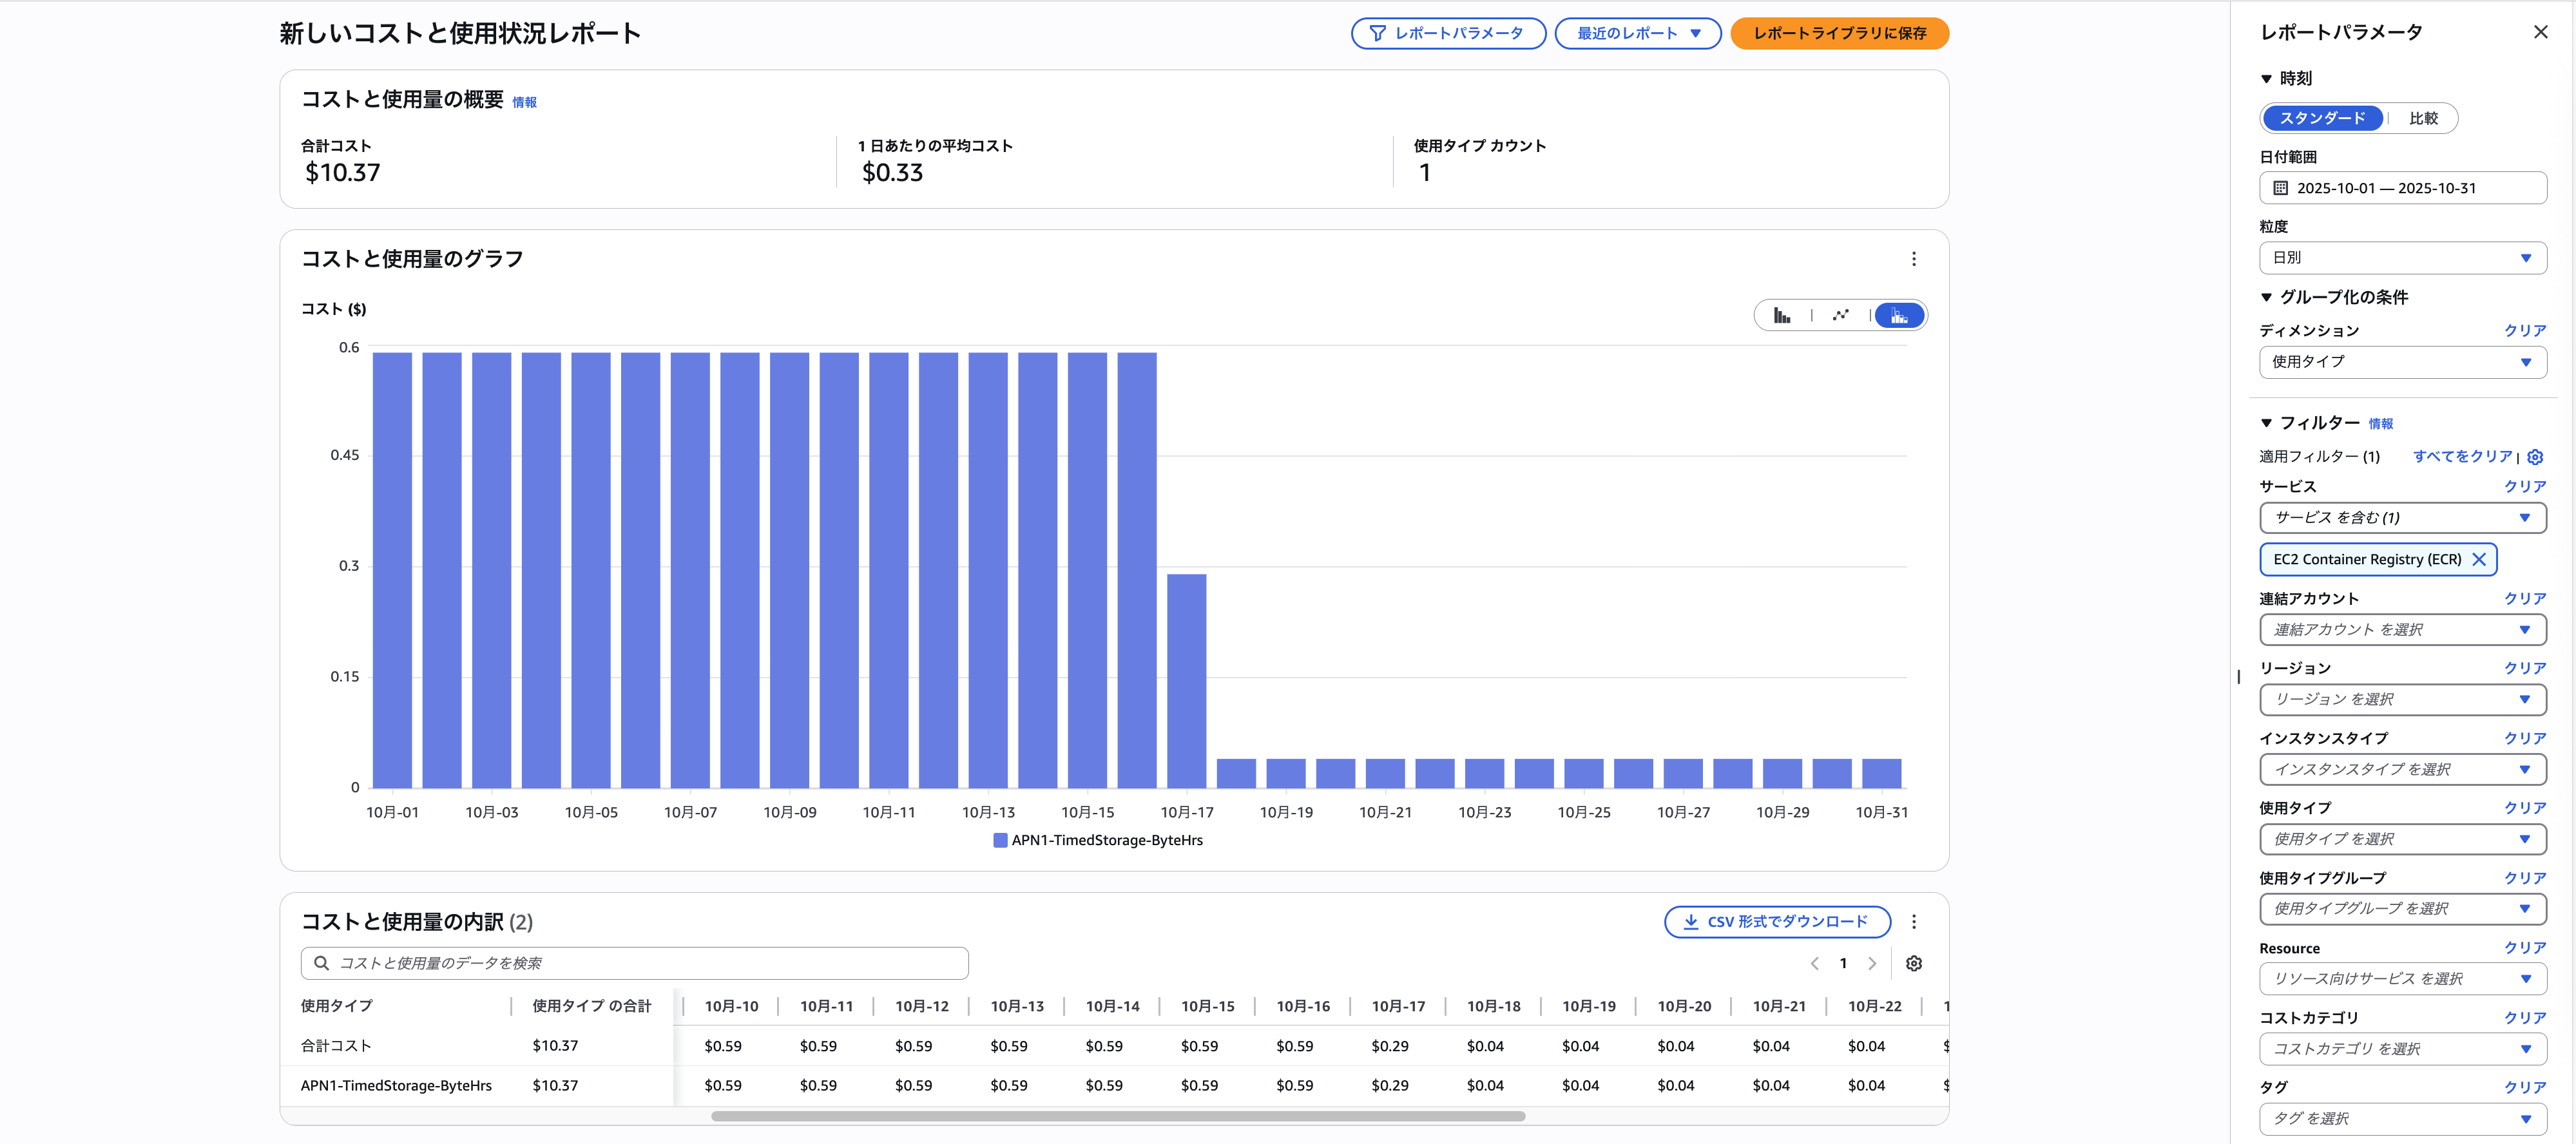Open filter settings gear next to すべてをクリア
This screenshot has height=1144, width=2576.
pyautogui.click(x=2535, y=457)
